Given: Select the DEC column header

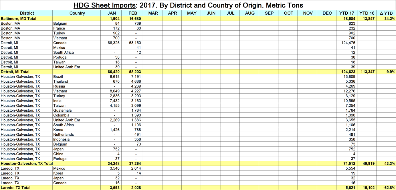Looking at the screenshot, I should (x=327, y=13).
